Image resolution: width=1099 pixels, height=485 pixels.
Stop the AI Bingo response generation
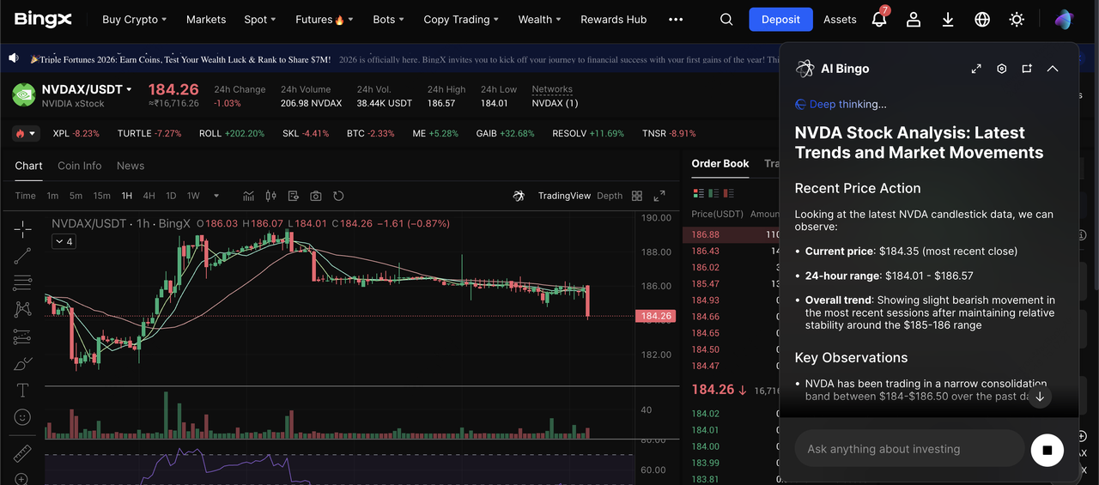pyautogui.click(x=1047, y=450)
